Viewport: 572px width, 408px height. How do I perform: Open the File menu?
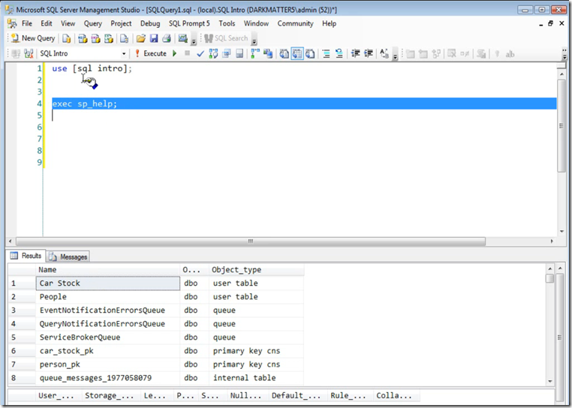pos(27,23)
